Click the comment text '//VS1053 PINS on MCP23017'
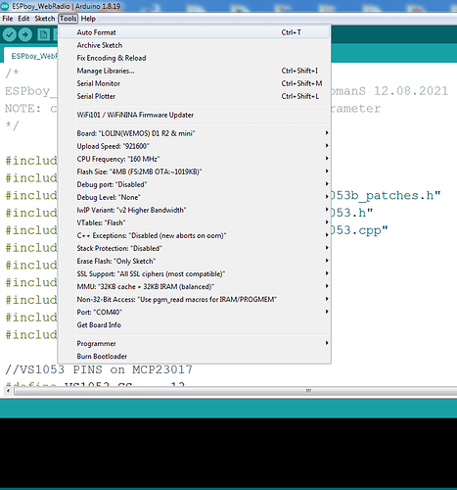 99,369
